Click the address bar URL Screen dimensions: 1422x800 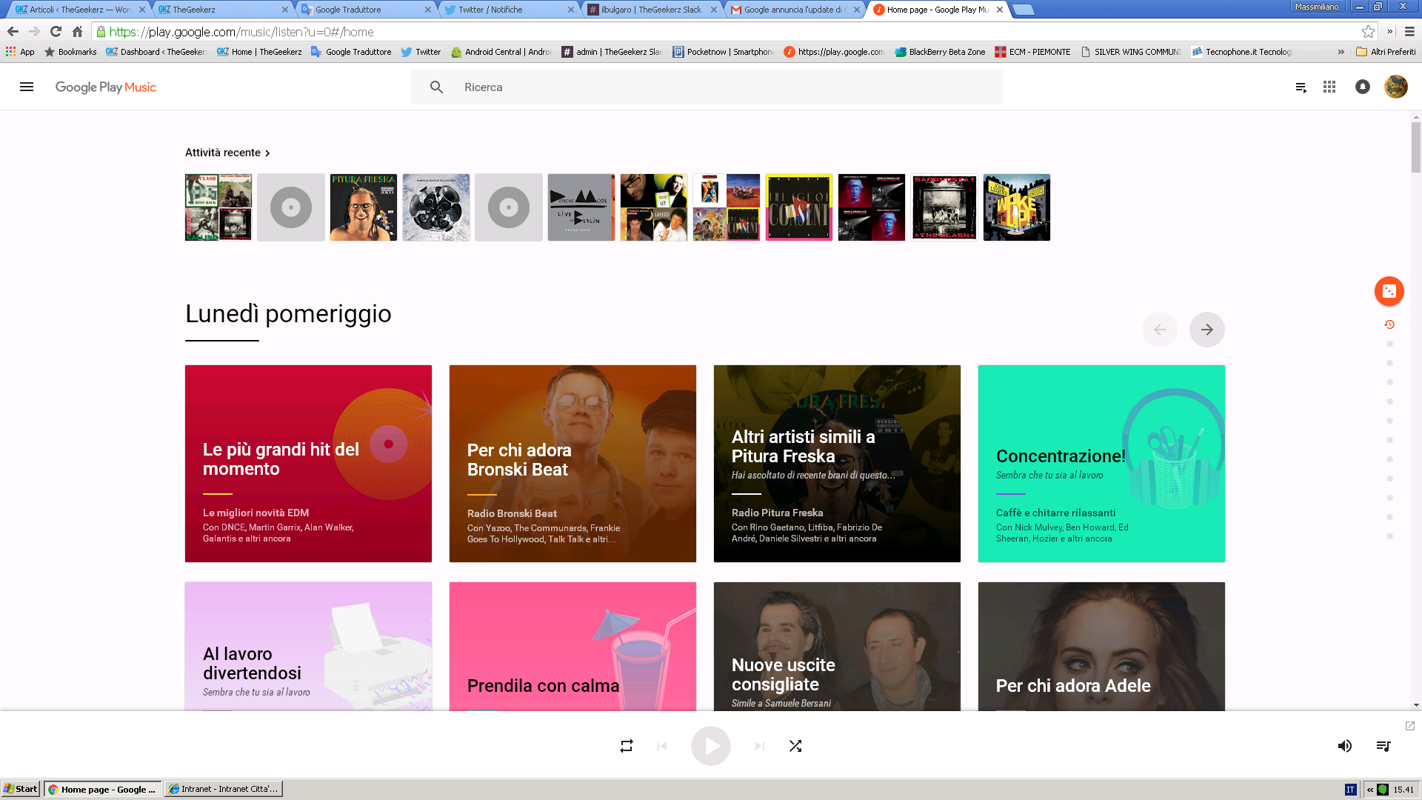(241, 32)
